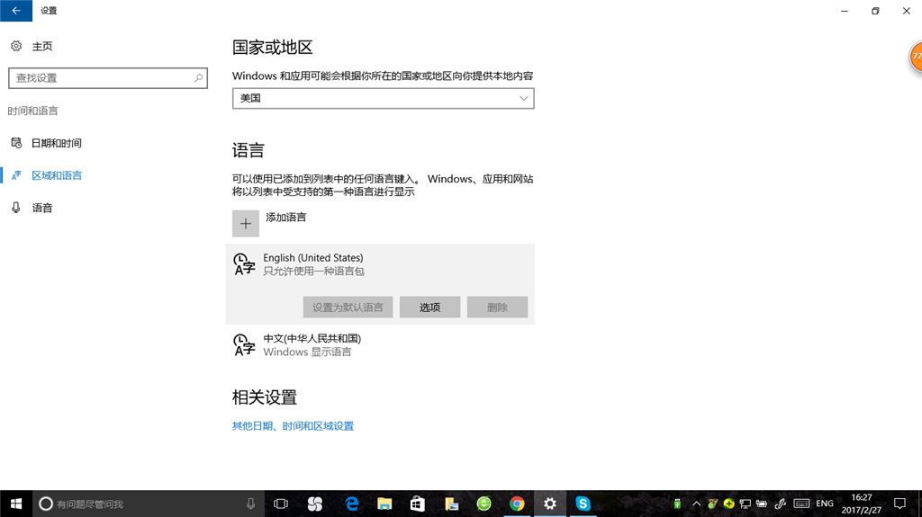Launch Google Chrome from the taskbar
This screenshot has width=922, height=517.
(517, 504)
